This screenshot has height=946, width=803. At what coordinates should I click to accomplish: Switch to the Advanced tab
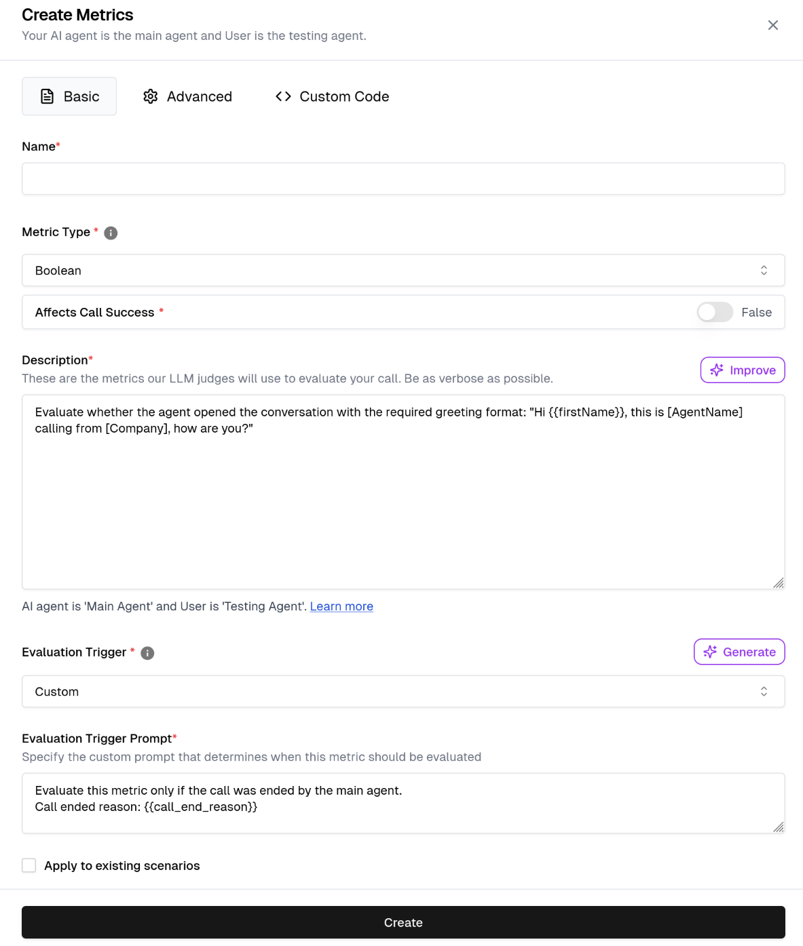point(188,96)
